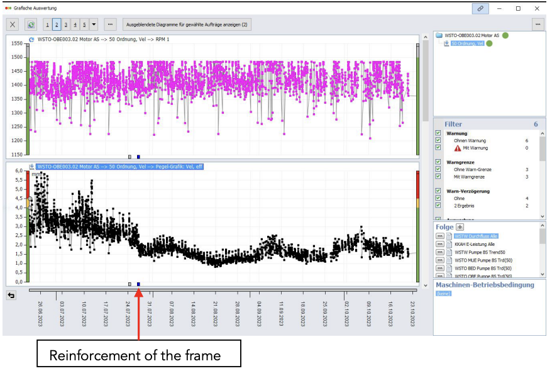Image resolution: width=557 pixels, height=371 pixels.
Task: Open the ellipsis menu in left toolbar
Action: [110, 25]
